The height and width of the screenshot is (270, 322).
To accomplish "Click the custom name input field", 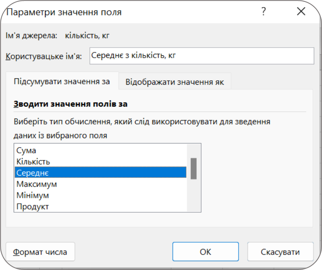I will (201, 56).
